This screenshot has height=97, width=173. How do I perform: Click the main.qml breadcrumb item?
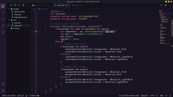tap(43, 9)
